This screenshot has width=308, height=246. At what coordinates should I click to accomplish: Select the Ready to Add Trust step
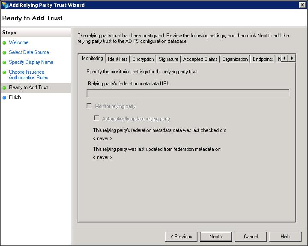29,87
